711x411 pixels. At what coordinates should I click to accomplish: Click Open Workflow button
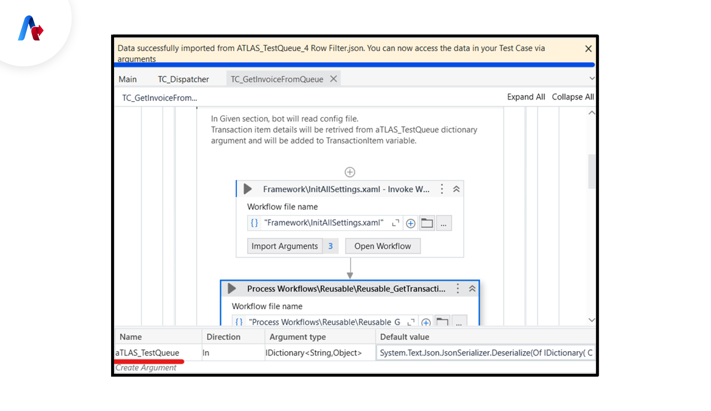tap(383, 246)
